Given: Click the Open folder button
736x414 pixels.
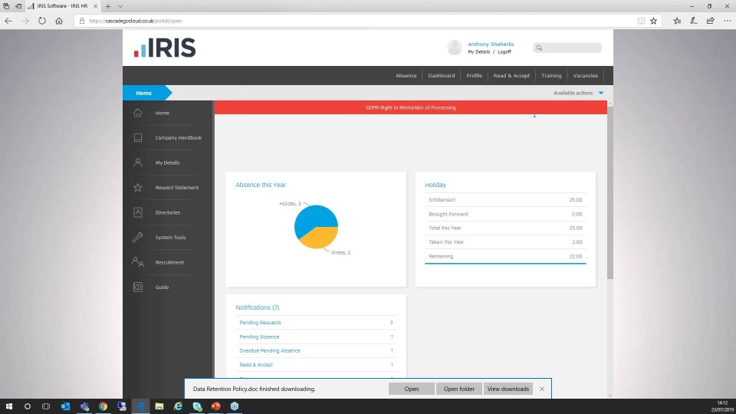Looking at the screenshot, I should pos(458,389).
